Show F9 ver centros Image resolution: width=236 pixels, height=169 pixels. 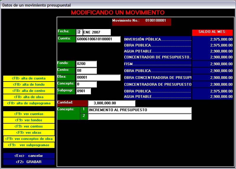pos(29,126)
